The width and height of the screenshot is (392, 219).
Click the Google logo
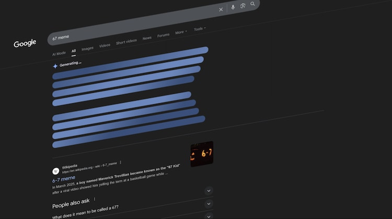25,44
